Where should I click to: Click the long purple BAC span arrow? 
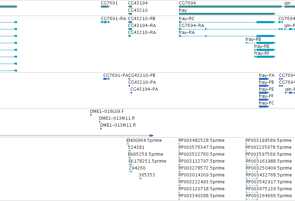coord(77,136)
